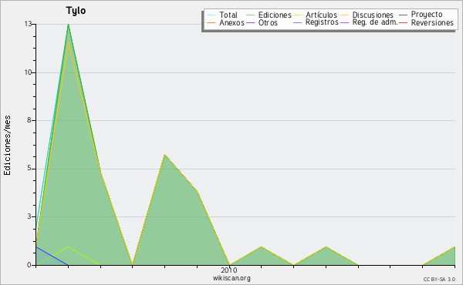Image resolution: width=463 pixels, height=285 pixels.
Task: Click the y-axis value 5
Action: click(x=29, y=168)
